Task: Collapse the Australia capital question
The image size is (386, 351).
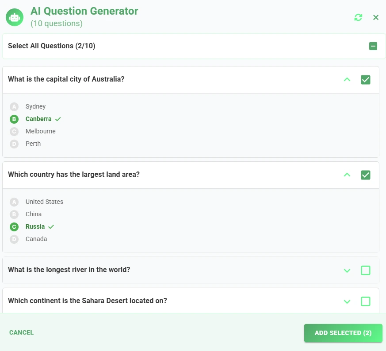Action: pos(347,79)
